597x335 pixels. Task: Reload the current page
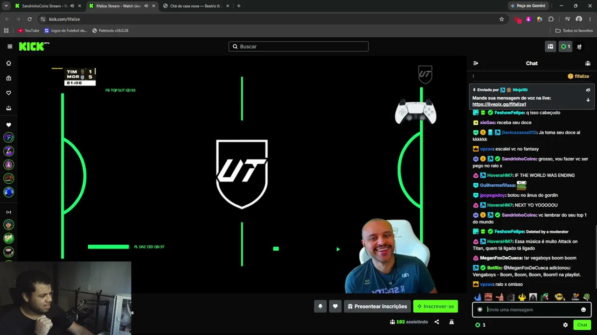pyautogui.click(x=29, y=19)
